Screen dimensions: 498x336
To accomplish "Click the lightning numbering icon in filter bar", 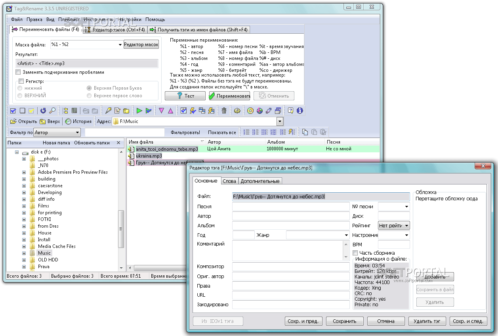I will coord(292,132).
